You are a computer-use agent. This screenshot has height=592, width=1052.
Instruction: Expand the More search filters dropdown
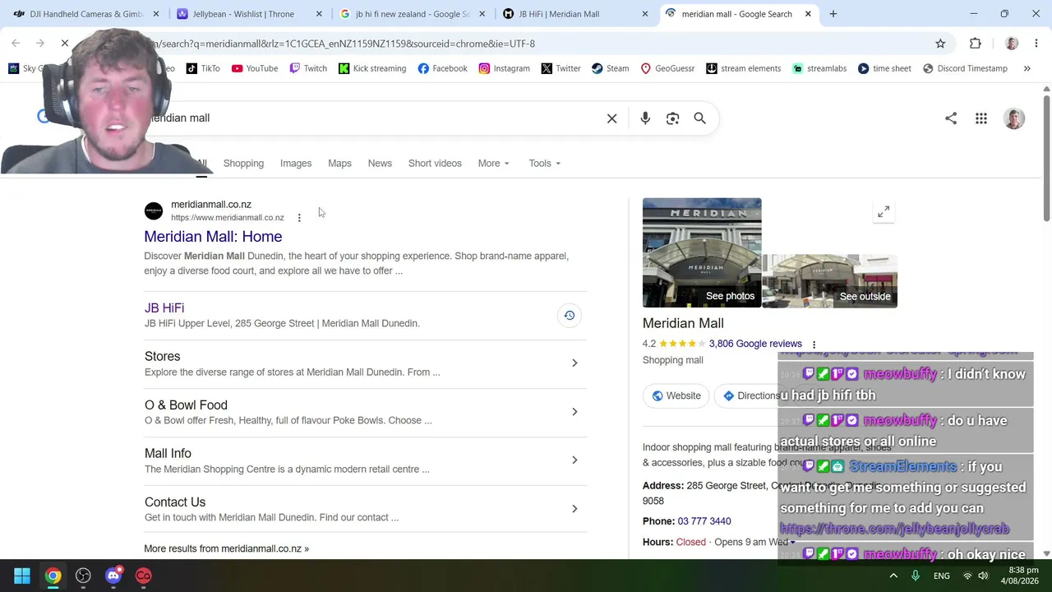494,164
